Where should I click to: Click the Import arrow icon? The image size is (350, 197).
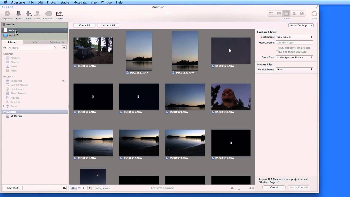(18, 14)
